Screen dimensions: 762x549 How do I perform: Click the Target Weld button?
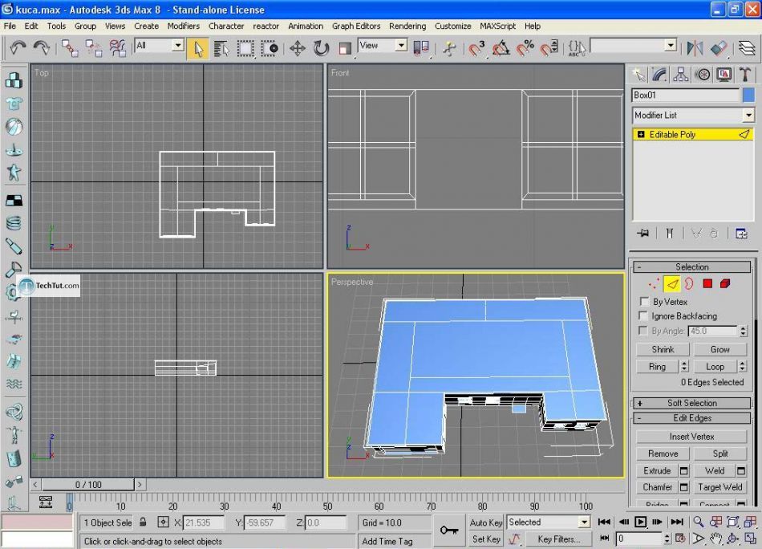click(719, 487)
